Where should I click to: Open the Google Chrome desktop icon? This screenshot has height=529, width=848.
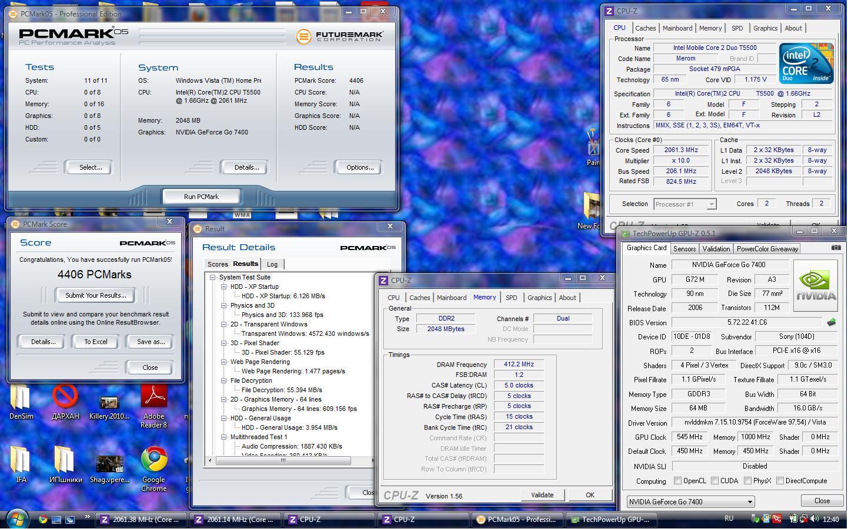click(x=153, y=469)
